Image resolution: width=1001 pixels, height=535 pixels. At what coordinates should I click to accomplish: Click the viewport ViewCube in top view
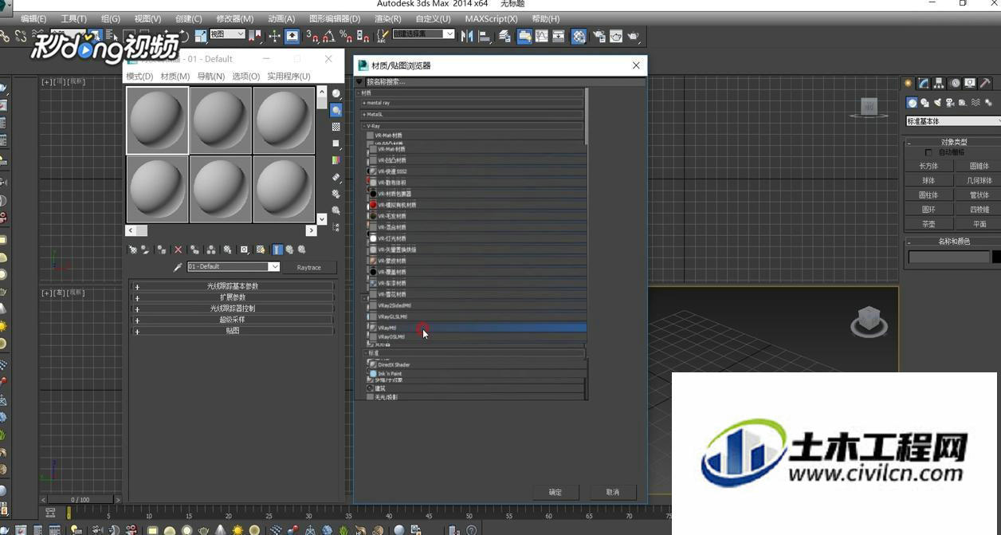(x=869, y=106)
